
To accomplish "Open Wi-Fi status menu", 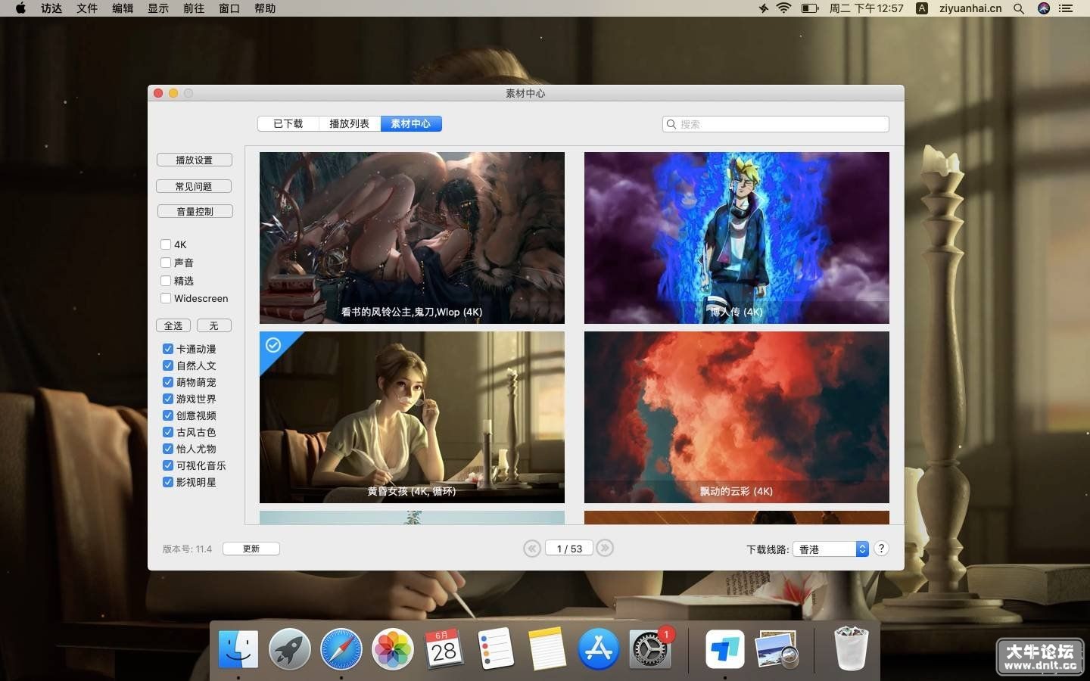I will click(x=783, y=8).
